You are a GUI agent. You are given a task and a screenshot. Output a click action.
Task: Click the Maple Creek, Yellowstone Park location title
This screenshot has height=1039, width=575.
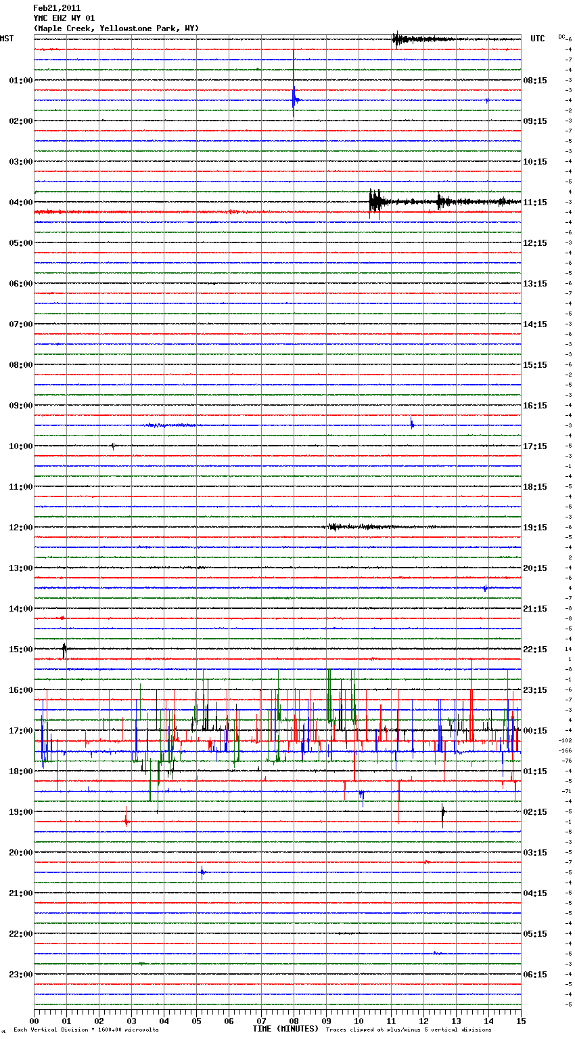(x=116, y=28)
